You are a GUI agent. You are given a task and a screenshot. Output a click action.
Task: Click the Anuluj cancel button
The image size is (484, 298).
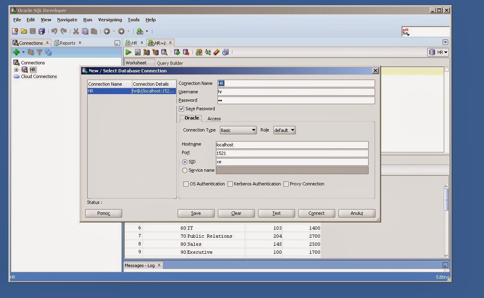(357, 214)
